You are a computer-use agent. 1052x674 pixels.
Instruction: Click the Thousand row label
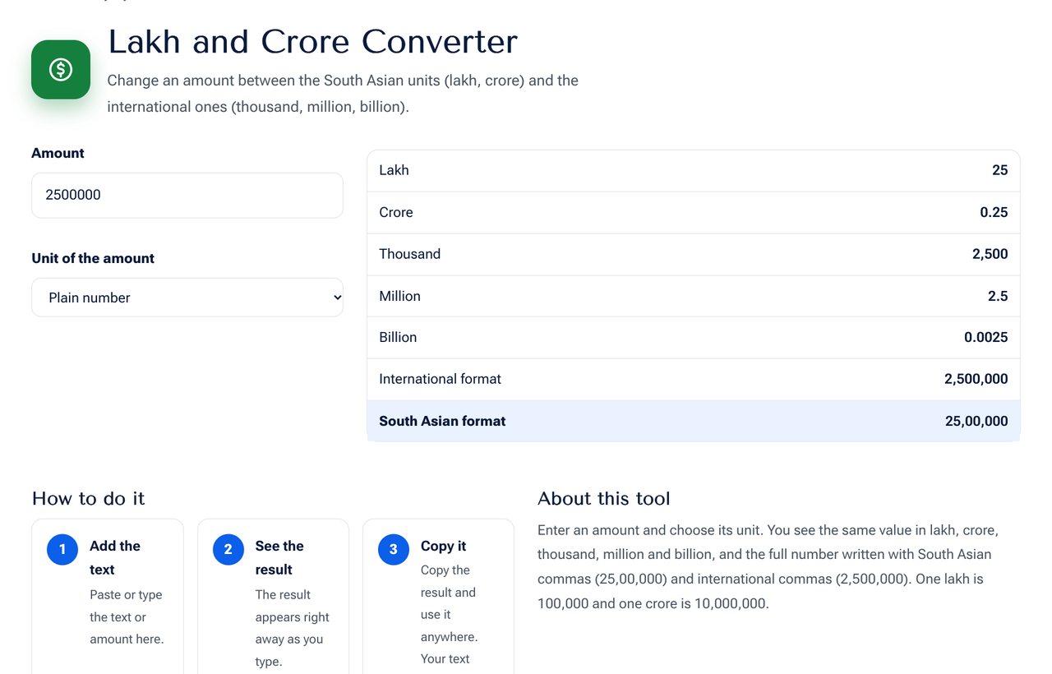409,254
